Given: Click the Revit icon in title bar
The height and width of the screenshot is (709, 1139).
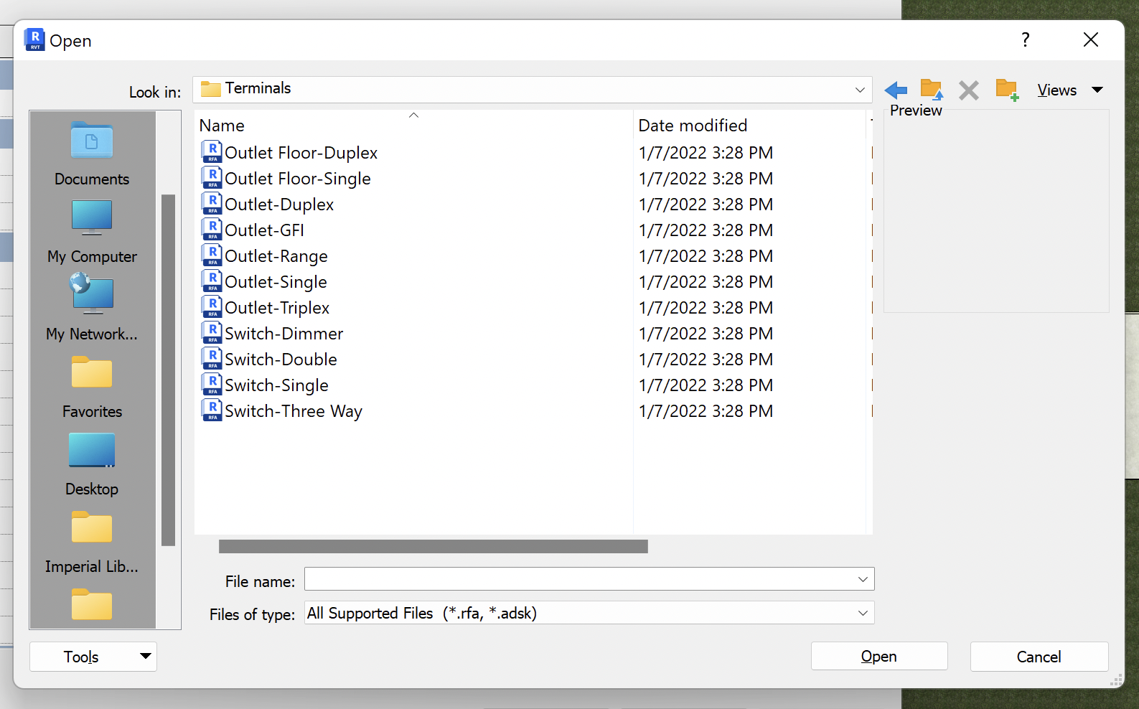Looking at the screenshot, I should coord(34,40).
